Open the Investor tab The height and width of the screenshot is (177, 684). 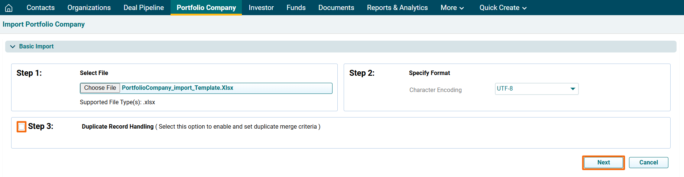pos(261,8)
